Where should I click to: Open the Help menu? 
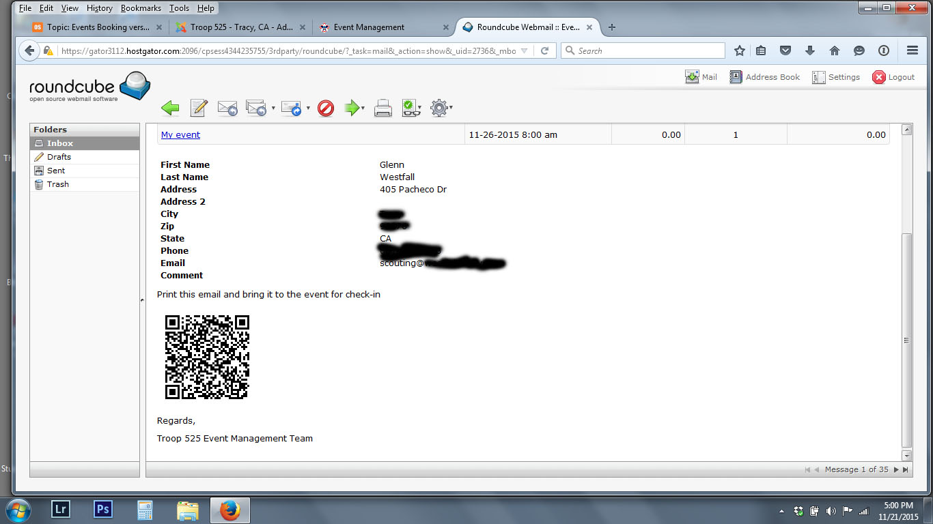click(206, 8)
